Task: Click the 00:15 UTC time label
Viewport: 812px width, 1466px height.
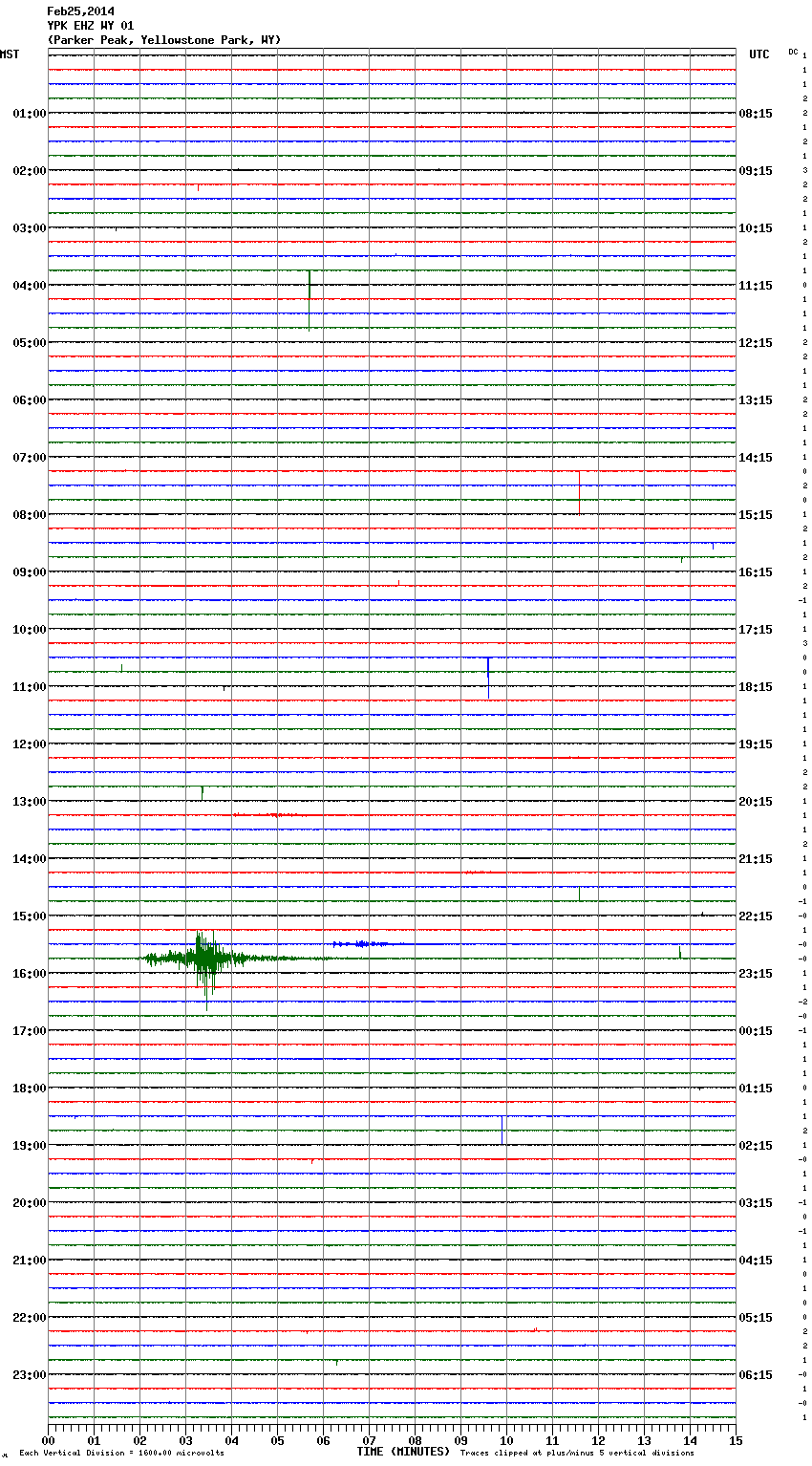Action: [756, 1031]
